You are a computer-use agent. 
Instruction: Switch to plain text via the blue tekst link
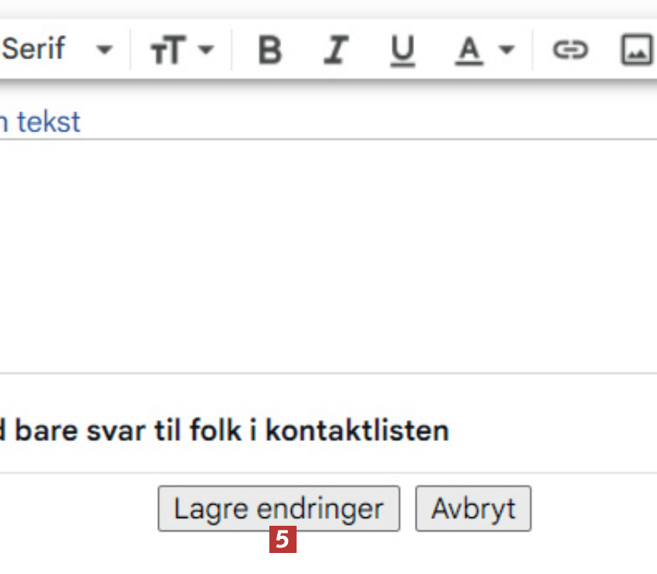48,122
